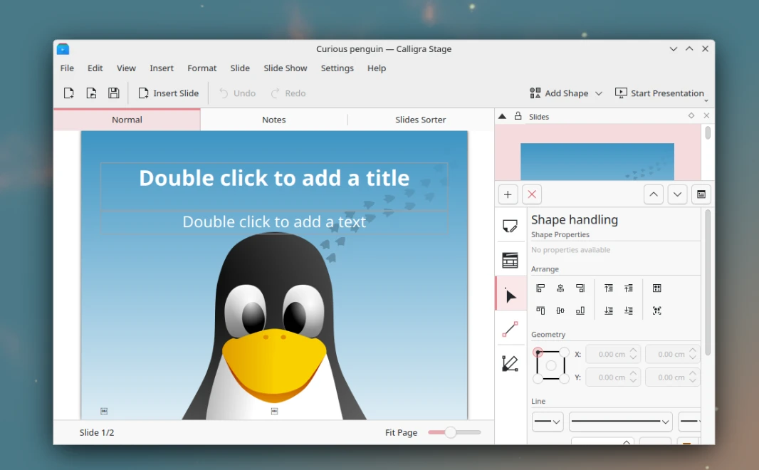This screenshot has height=470, width=759.
Task: Select the top-left geometry anchor point
Action: [x=538, y=352]
